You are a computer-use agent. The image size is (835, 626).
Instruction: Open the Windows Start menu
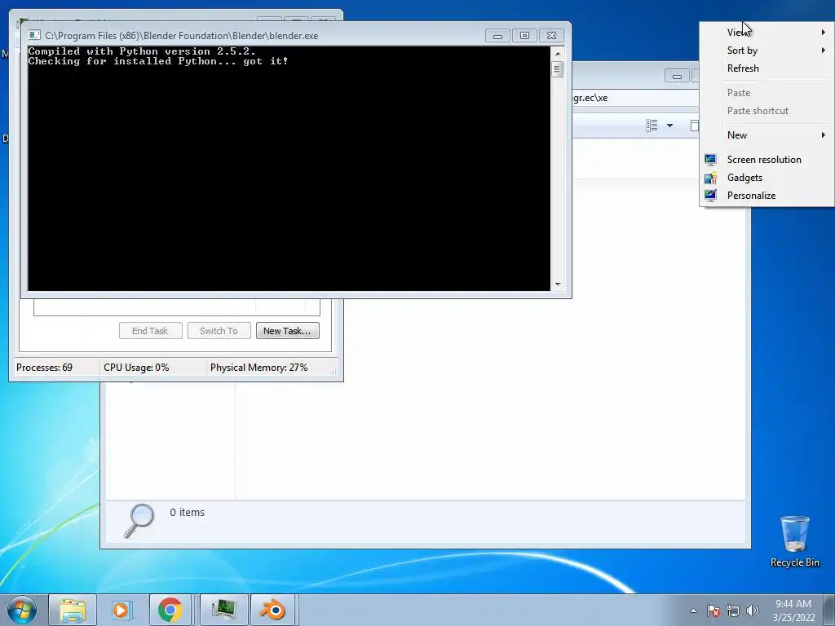pos(22,610)
